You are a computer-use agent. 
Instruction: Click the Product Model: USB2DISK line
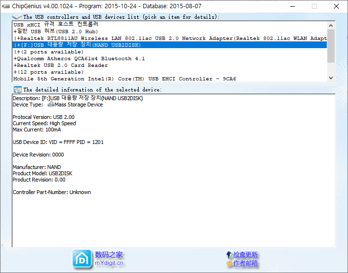[42, 173]
